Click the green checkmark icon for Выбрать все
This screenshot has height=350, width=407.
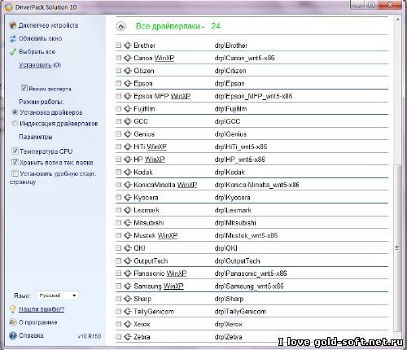pos(13,51)
